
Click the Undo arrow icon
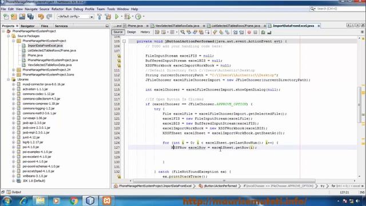click(x=41, y=17)
